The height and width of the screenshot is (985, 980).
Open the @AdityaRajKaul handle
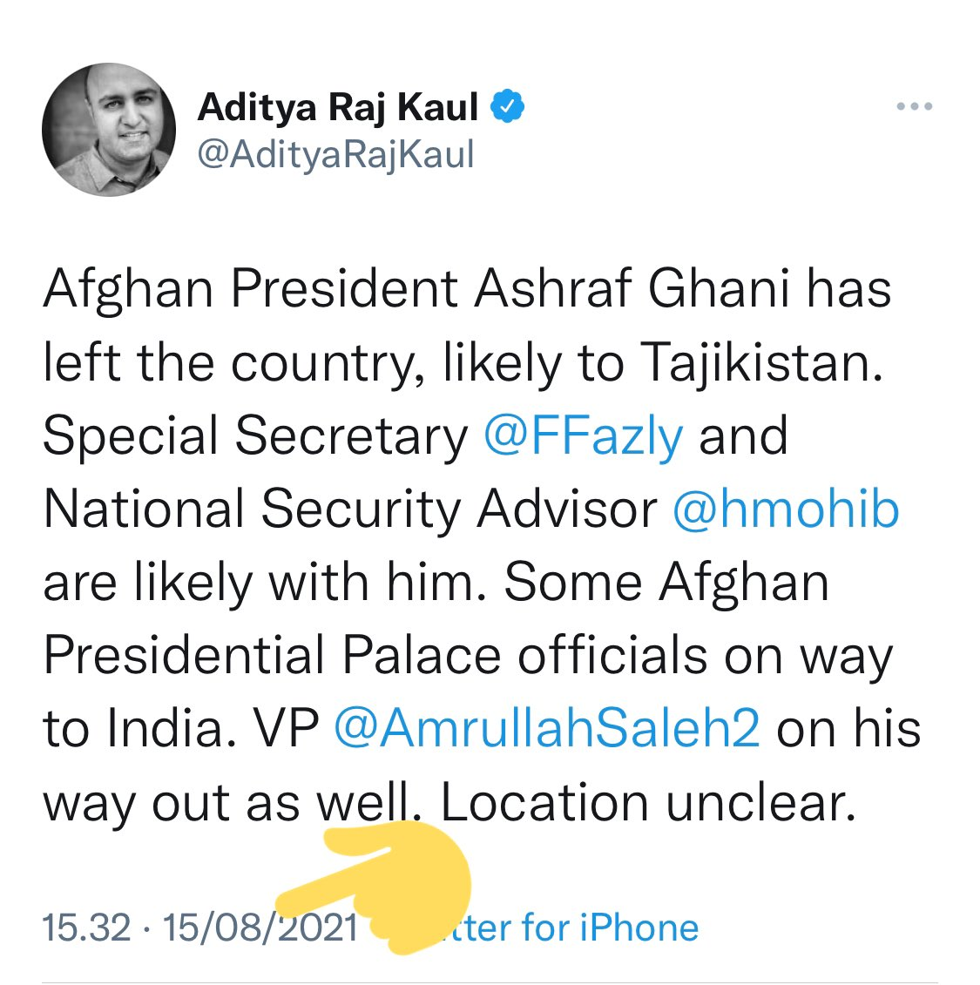click(x=335, y=154)
